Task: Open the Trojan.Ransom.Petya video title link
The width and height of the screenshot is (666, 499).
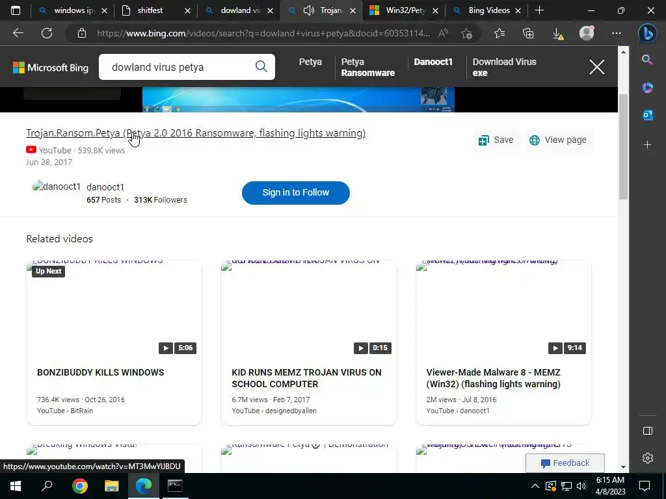Action: pos(195,133)
